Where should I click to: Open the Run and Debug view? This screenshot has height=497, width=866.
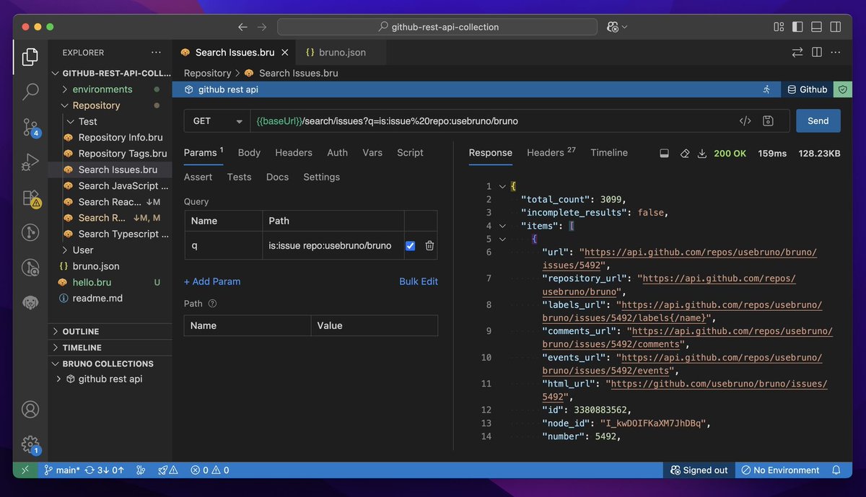tap(30, 162)
